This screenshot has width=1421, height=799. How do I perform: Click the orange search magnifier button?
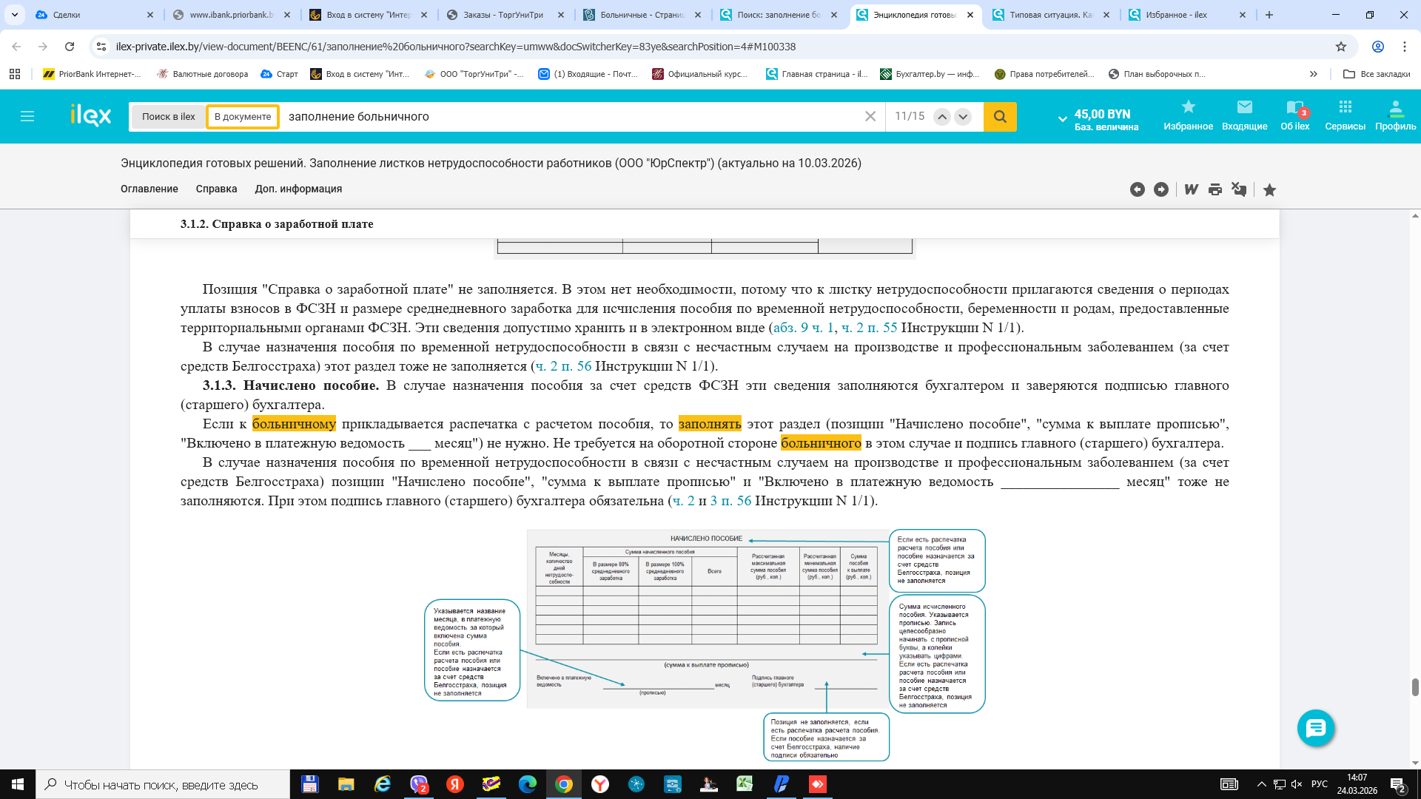[x=1000, y=116]
